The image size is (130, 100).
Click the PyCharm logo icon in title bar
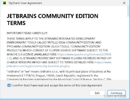[x=5, y=3]
